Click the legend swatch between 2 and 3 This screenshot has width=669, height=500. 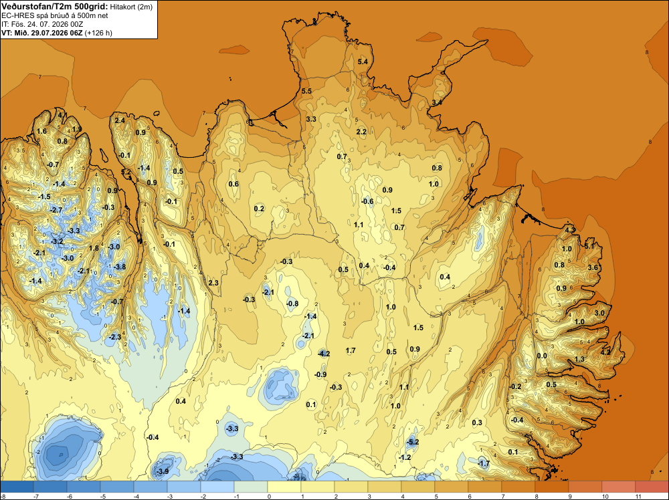coord(351,487)
